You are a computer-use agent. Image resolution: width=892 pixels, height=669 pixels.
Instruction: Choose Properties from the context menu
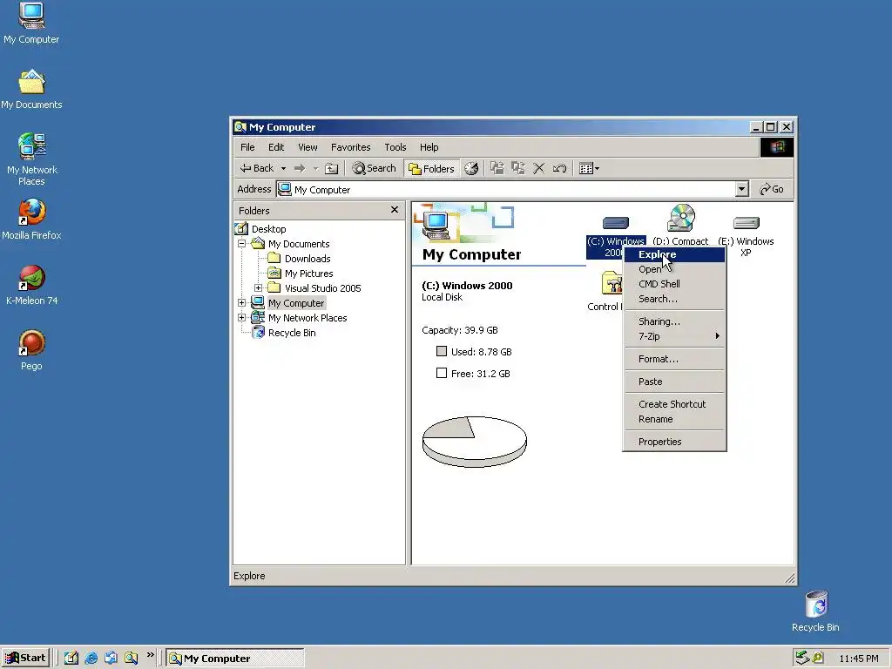(674, 442)
